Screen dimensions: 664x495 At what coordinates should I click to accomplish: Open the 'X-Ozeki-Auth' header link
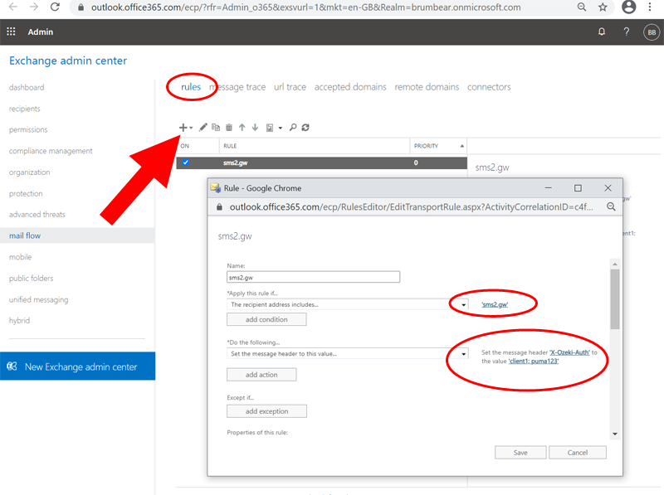[x=570, y=352]
